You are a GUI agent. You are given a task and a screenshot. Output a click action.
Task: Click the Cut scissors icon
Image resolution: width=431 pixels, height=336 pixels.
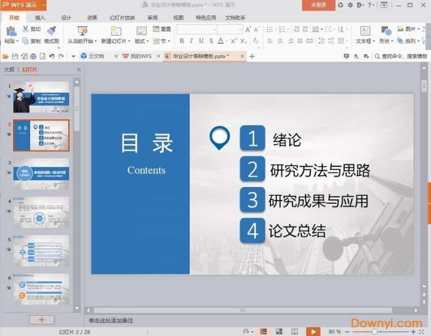tap(26, 29)
